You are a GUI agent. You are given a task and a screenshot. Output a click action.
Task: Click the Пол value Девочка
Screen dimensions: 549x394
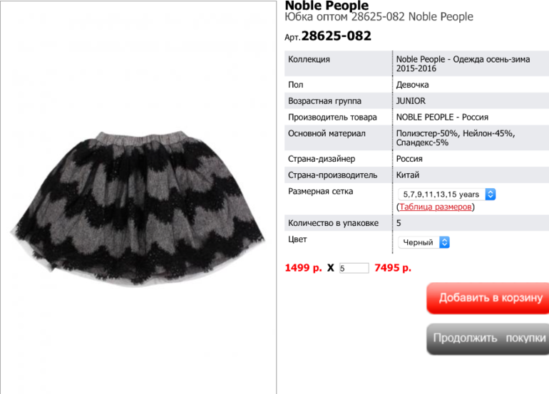coord(412,85)
